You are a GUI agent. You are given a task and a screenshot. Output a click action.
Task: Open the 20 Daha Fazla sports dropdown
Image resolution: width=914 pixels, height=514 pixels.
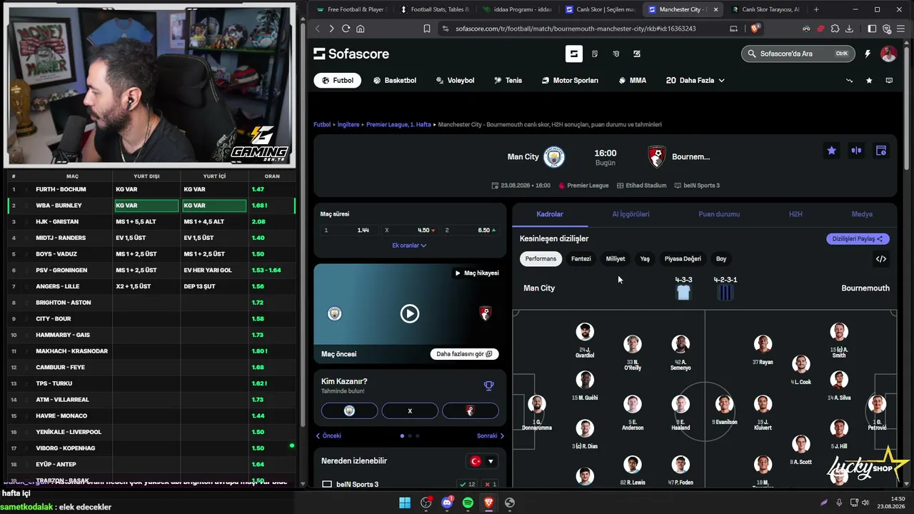[x=695, y=81]
